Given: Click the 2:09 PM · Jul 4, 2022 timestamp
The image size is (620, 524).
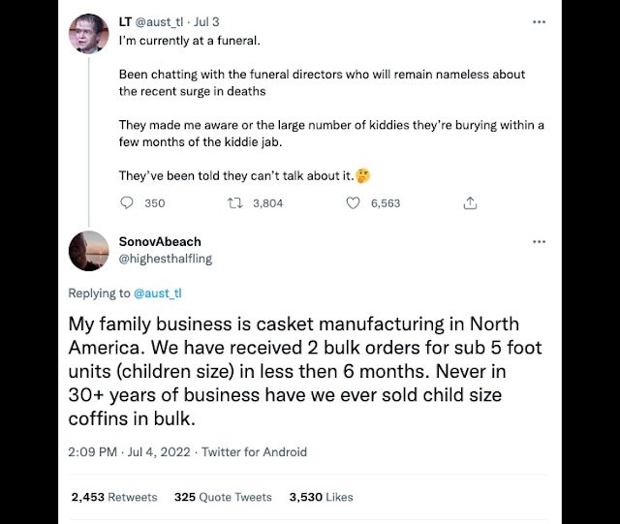Looking at the screenshot, I should (129, 451).
